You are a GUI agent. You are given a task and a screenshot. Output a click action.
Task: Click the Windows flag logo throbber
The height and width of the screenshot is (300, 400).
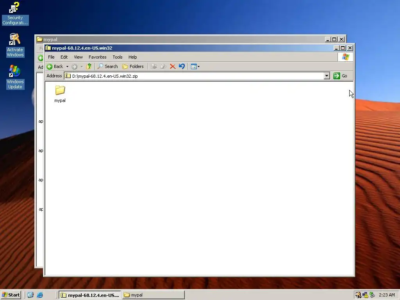point(345,57)
